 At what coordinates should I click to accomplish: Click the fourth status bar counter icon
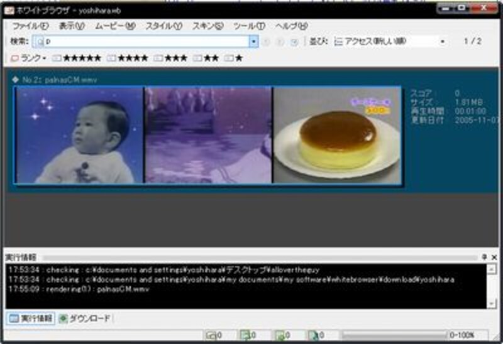point(313,335)
